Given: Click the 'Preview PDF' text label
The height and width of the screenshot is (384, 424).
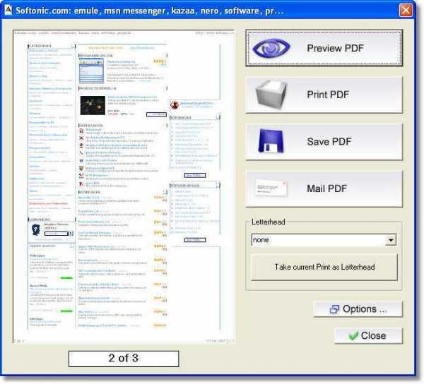Looking at the screenshot, I should click(x=335, y=48).
